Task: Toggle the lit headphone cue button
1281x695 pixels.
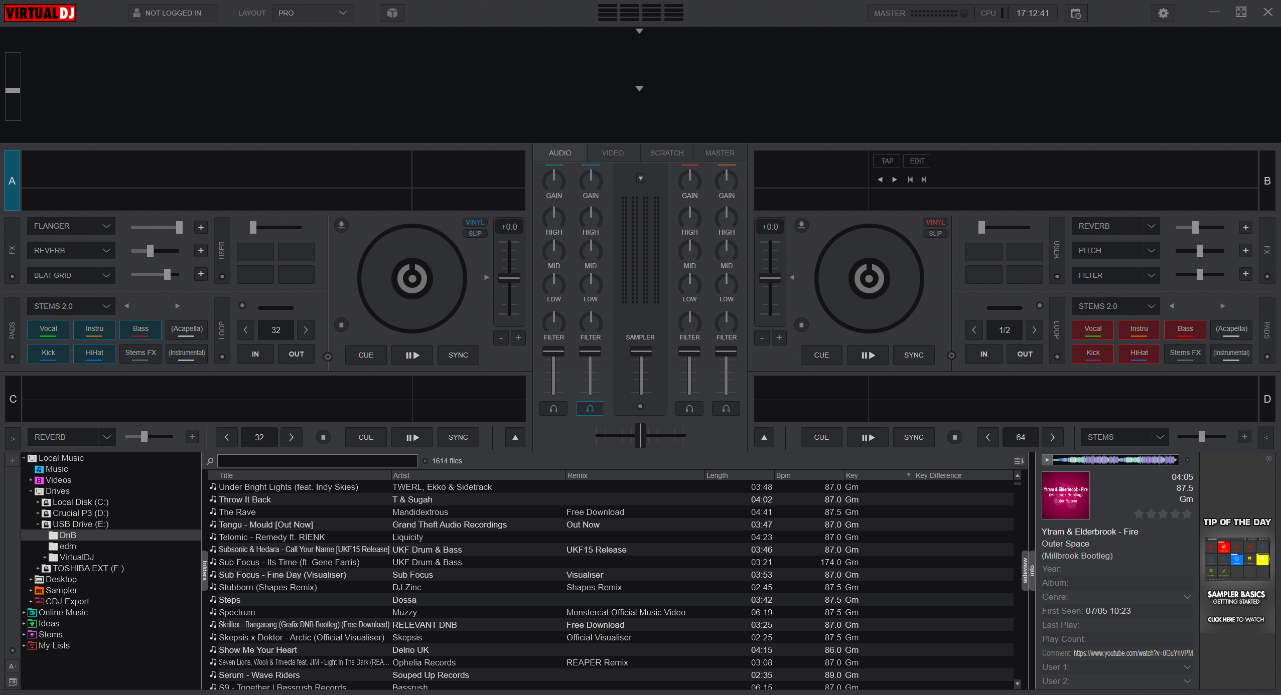Action: click(x=590, y=409)
